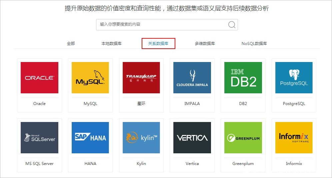
Task: Focus the 输入你想要搜索的内容 search field
Action: coord(167,25)
